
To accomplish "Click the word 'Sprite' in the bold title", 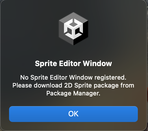I will tap(46, 64).
